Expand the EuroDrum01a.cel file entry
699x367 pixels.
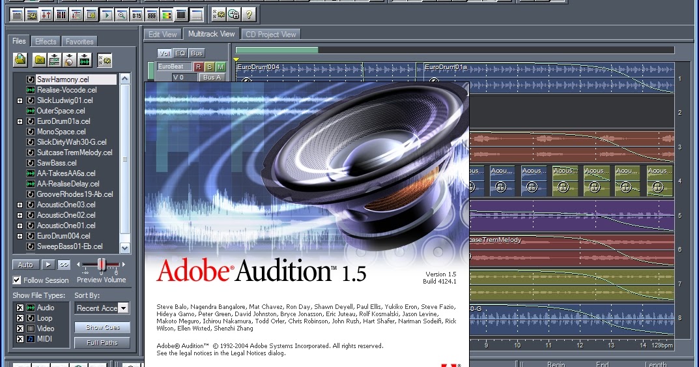(x=20, y=121)
